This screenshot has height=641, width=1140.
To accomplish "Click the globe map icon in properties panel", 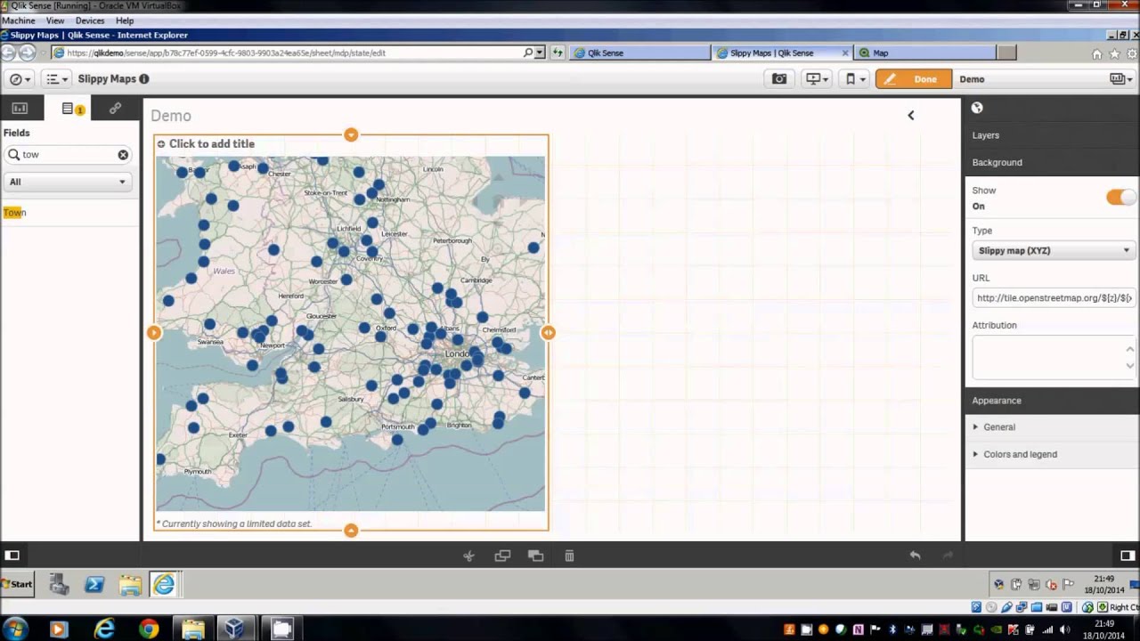I will point(977,108).
